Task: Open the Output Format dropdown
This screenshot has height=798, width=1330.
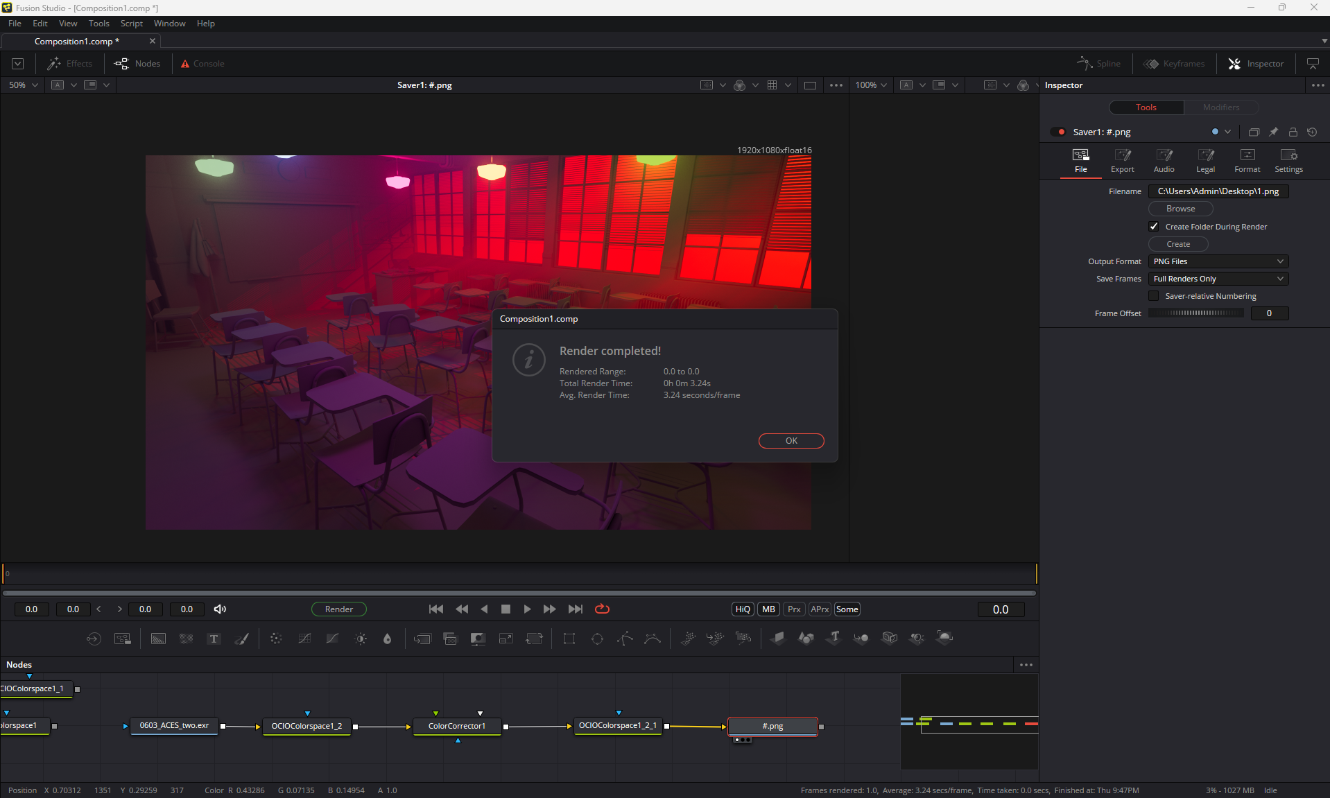Action: click(x=1218, y=261)
